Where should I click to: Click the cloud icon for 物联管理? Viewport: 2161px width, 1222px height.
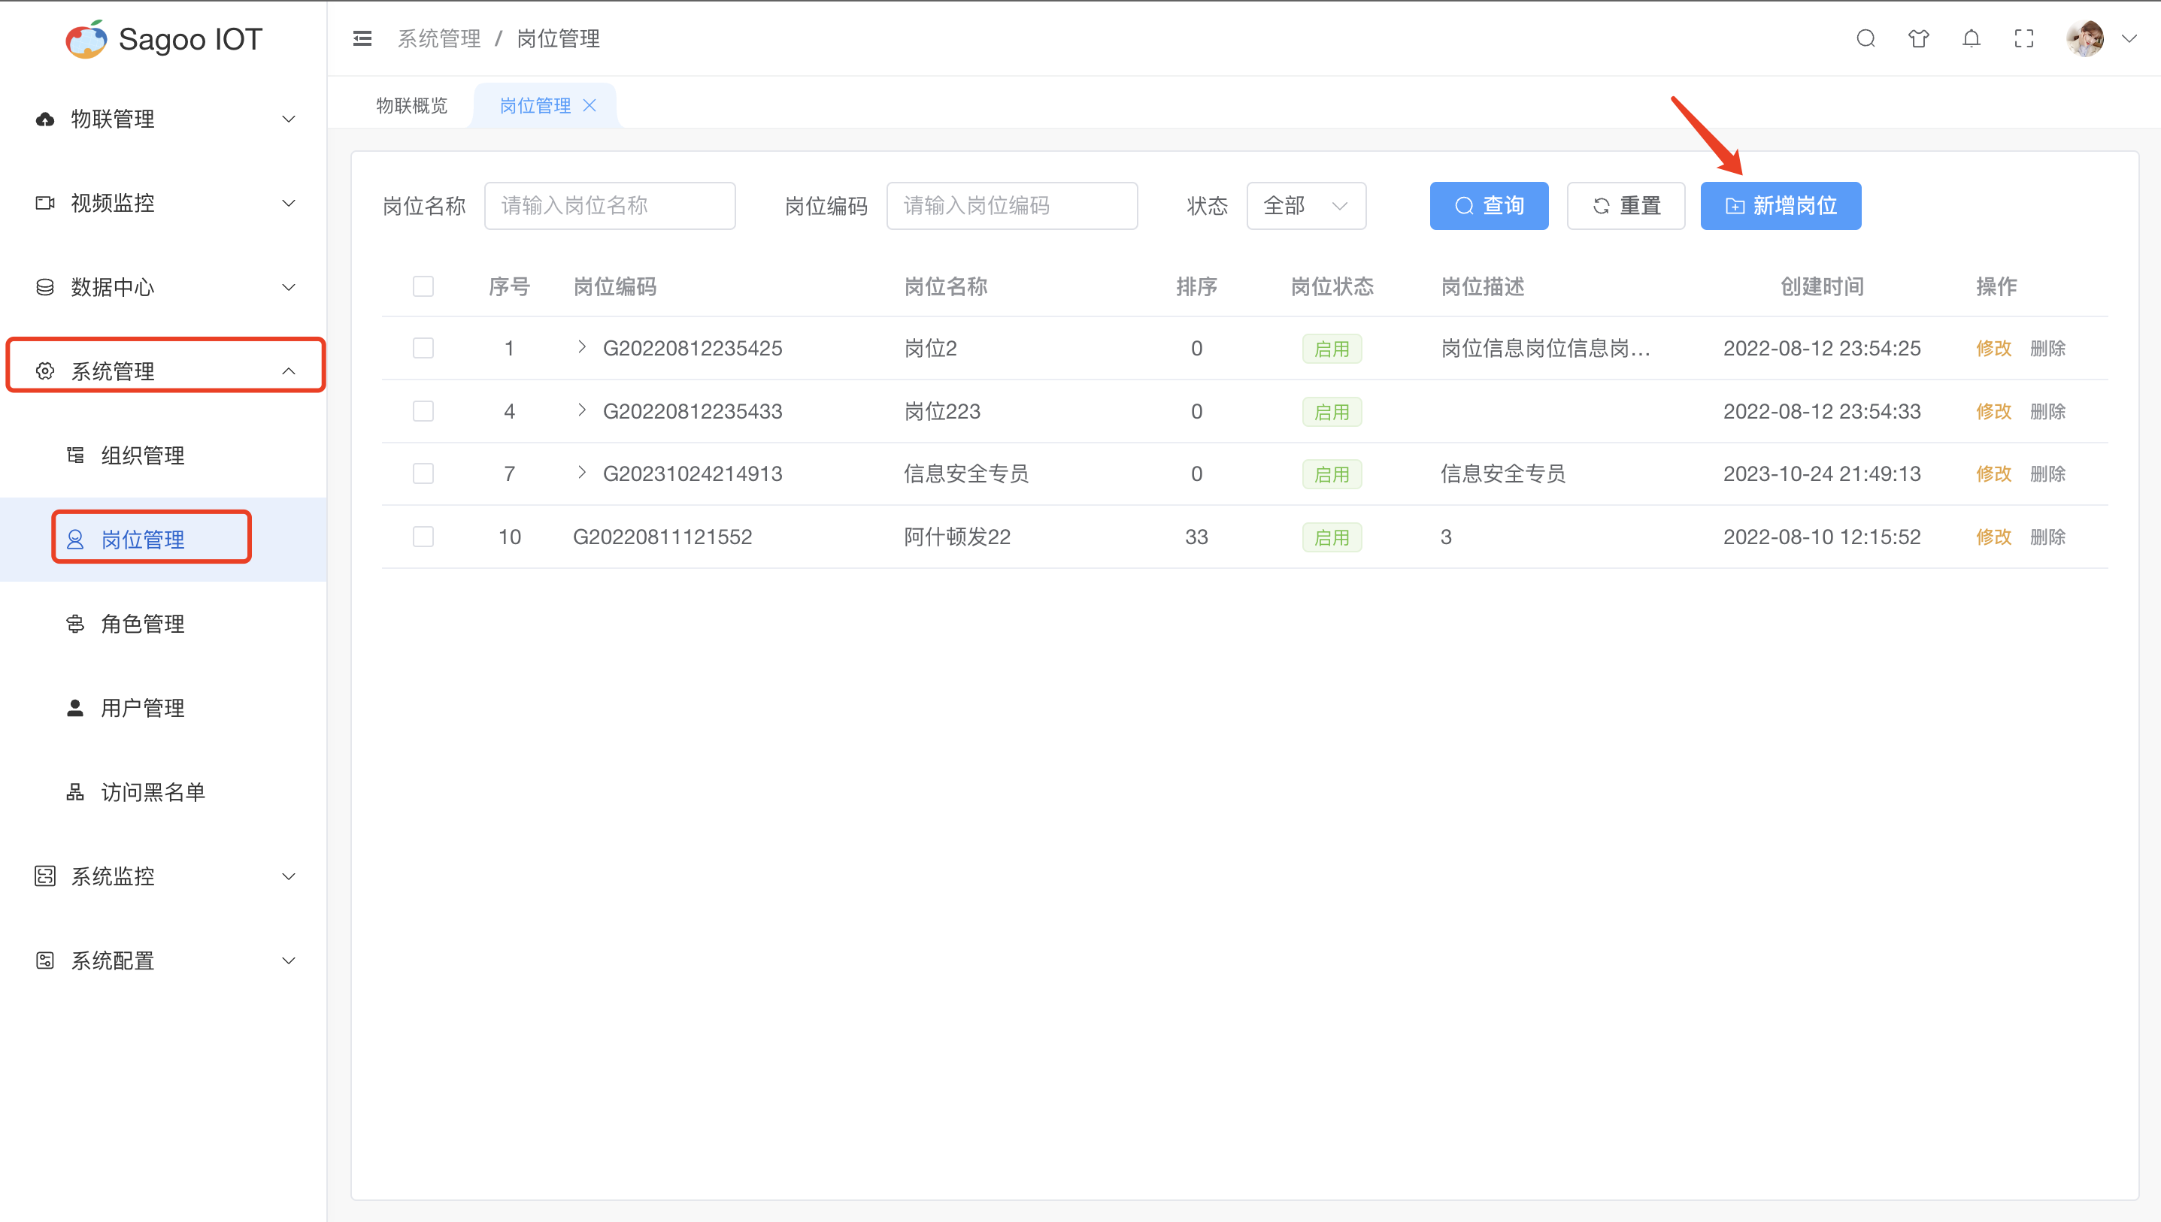pyautogui.click(x=45, y=119)
